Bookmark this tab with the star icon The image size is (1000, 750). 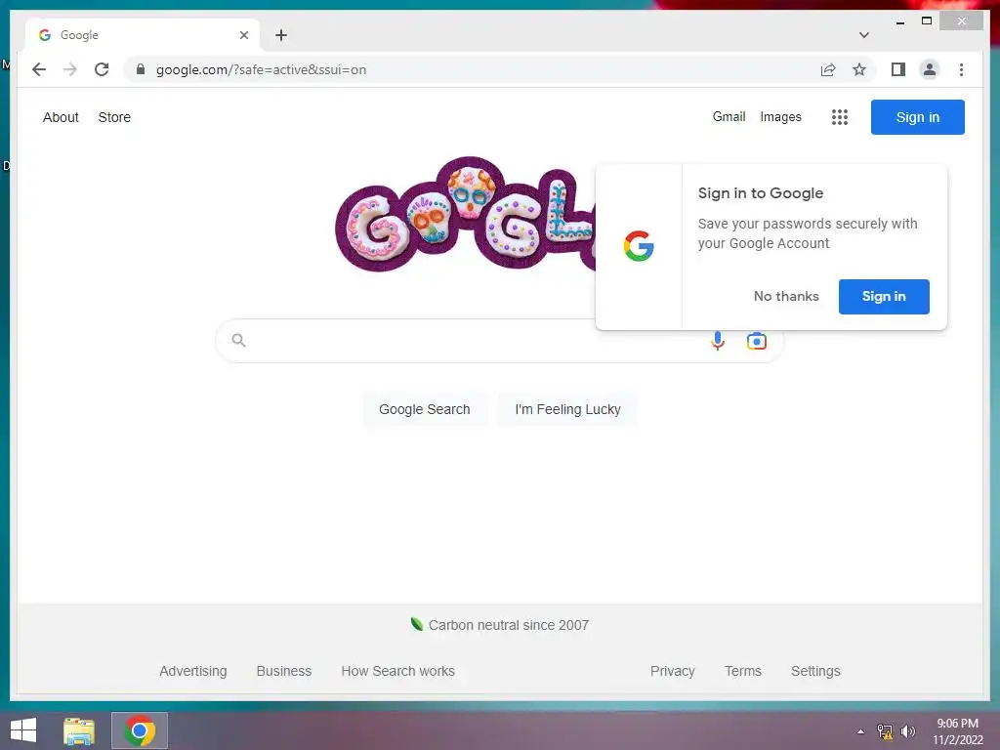coord(859,69)
